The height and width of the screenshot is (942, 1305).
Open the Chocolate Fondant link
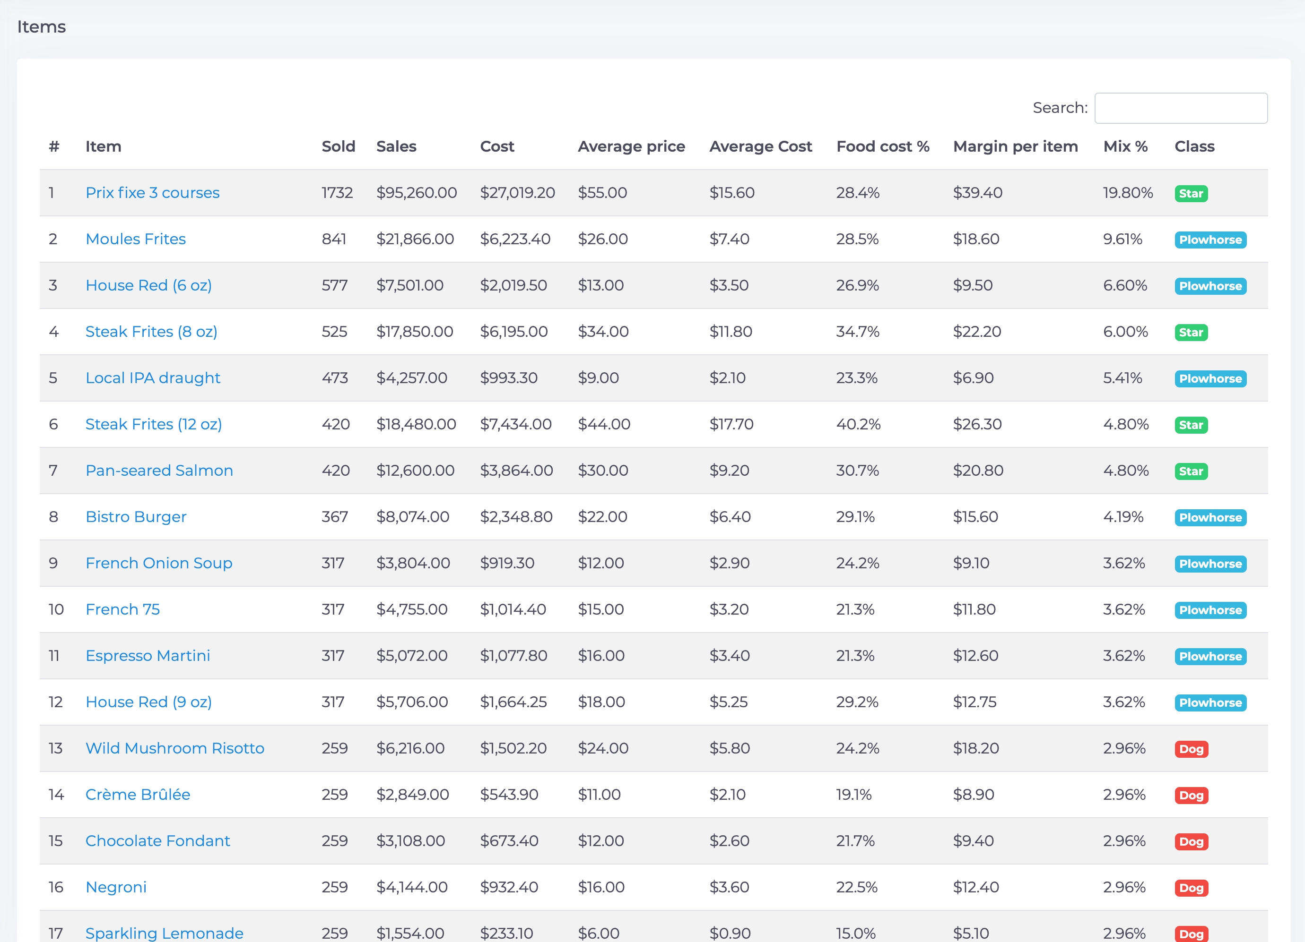pyautogui.click(x=157, y=841)
